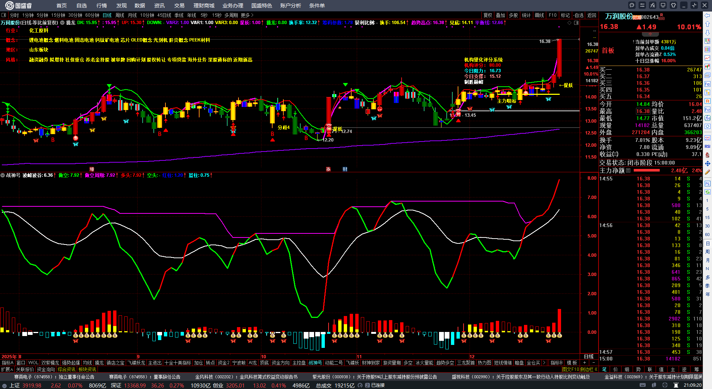Open the fx formula manager icon
Image resolution: width=712 pixels, height=389 pixels.
coord(653,5)
